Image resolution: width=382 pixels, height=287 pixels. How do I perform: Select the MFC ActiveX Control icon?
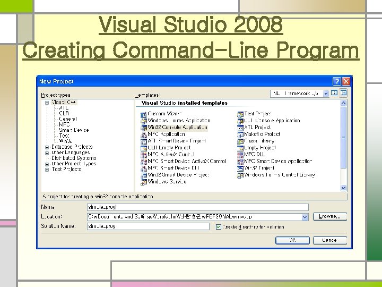click(x=143, y=155)
